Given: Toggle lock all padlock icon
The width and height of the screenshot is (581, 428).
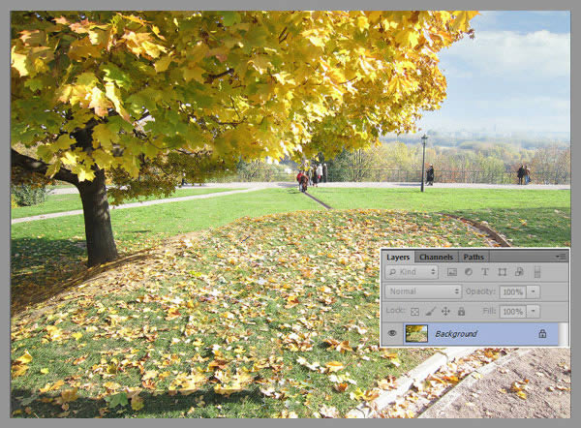Looking at the screenshot, I should [461, 311].
